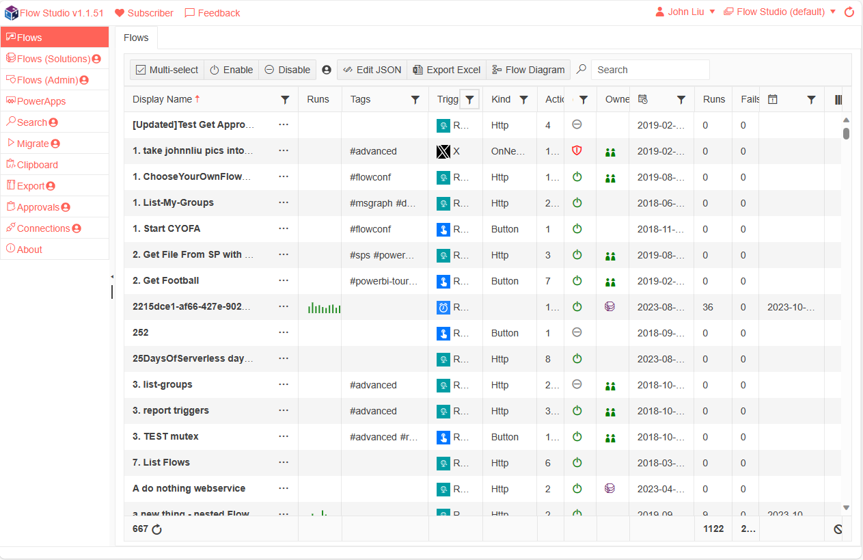
Task: Click the clear filter icon at bottom-right of grid
Action: click(x=838, y=529)
